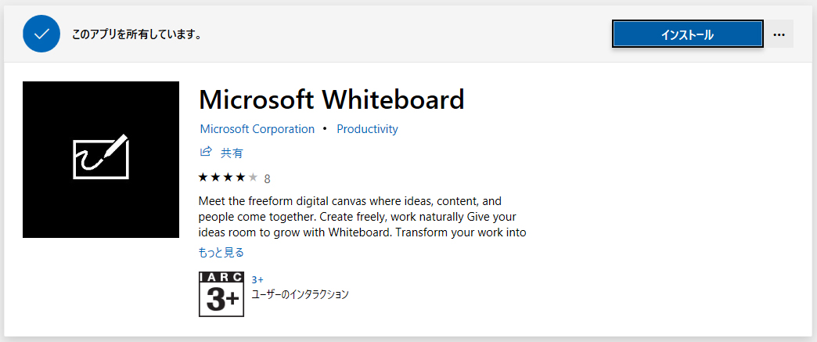Open the blue 3+ age rating link
This screenshot has height=342, width=817.
click(257, 279)
